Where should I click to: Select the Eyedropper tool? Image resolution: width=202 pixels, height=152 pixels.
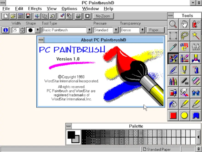pyautogui.click(x=173, y=47)
